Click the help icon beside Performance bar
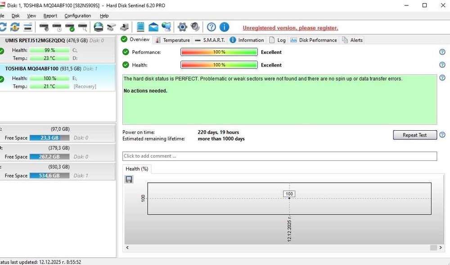The width and height of the screenshot is (450, 265). (442, 52)
